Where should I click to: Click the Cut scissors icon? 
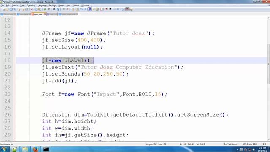32,9
